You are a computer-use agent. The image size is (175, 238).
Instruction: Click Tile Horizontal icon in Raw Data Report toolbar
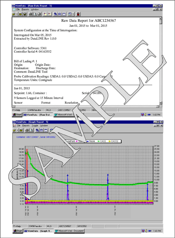[x=60, y=14]
